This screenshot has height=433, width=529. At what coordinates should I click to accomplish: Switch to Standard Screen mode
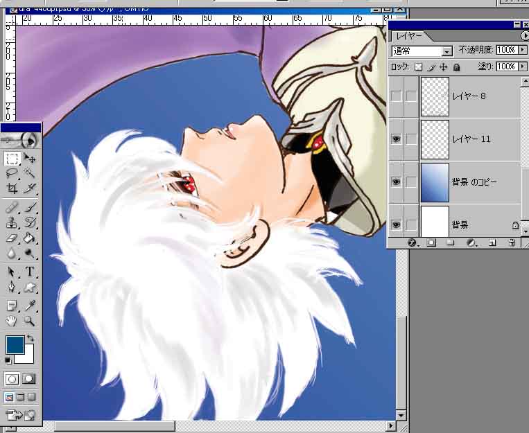click(10, 397)
